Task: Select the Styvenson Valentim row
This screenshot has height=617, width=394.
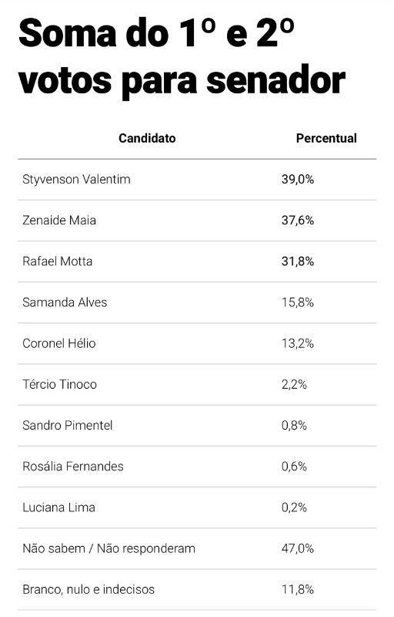Action: coord(197,180)
